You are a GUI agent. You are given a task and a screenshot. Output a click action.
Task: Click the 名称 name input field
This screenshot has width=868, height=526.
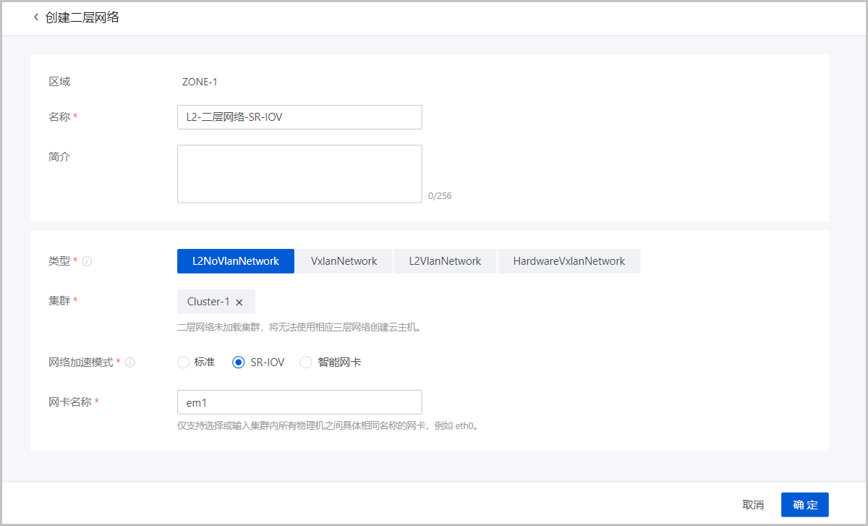[x=299, y=116]
